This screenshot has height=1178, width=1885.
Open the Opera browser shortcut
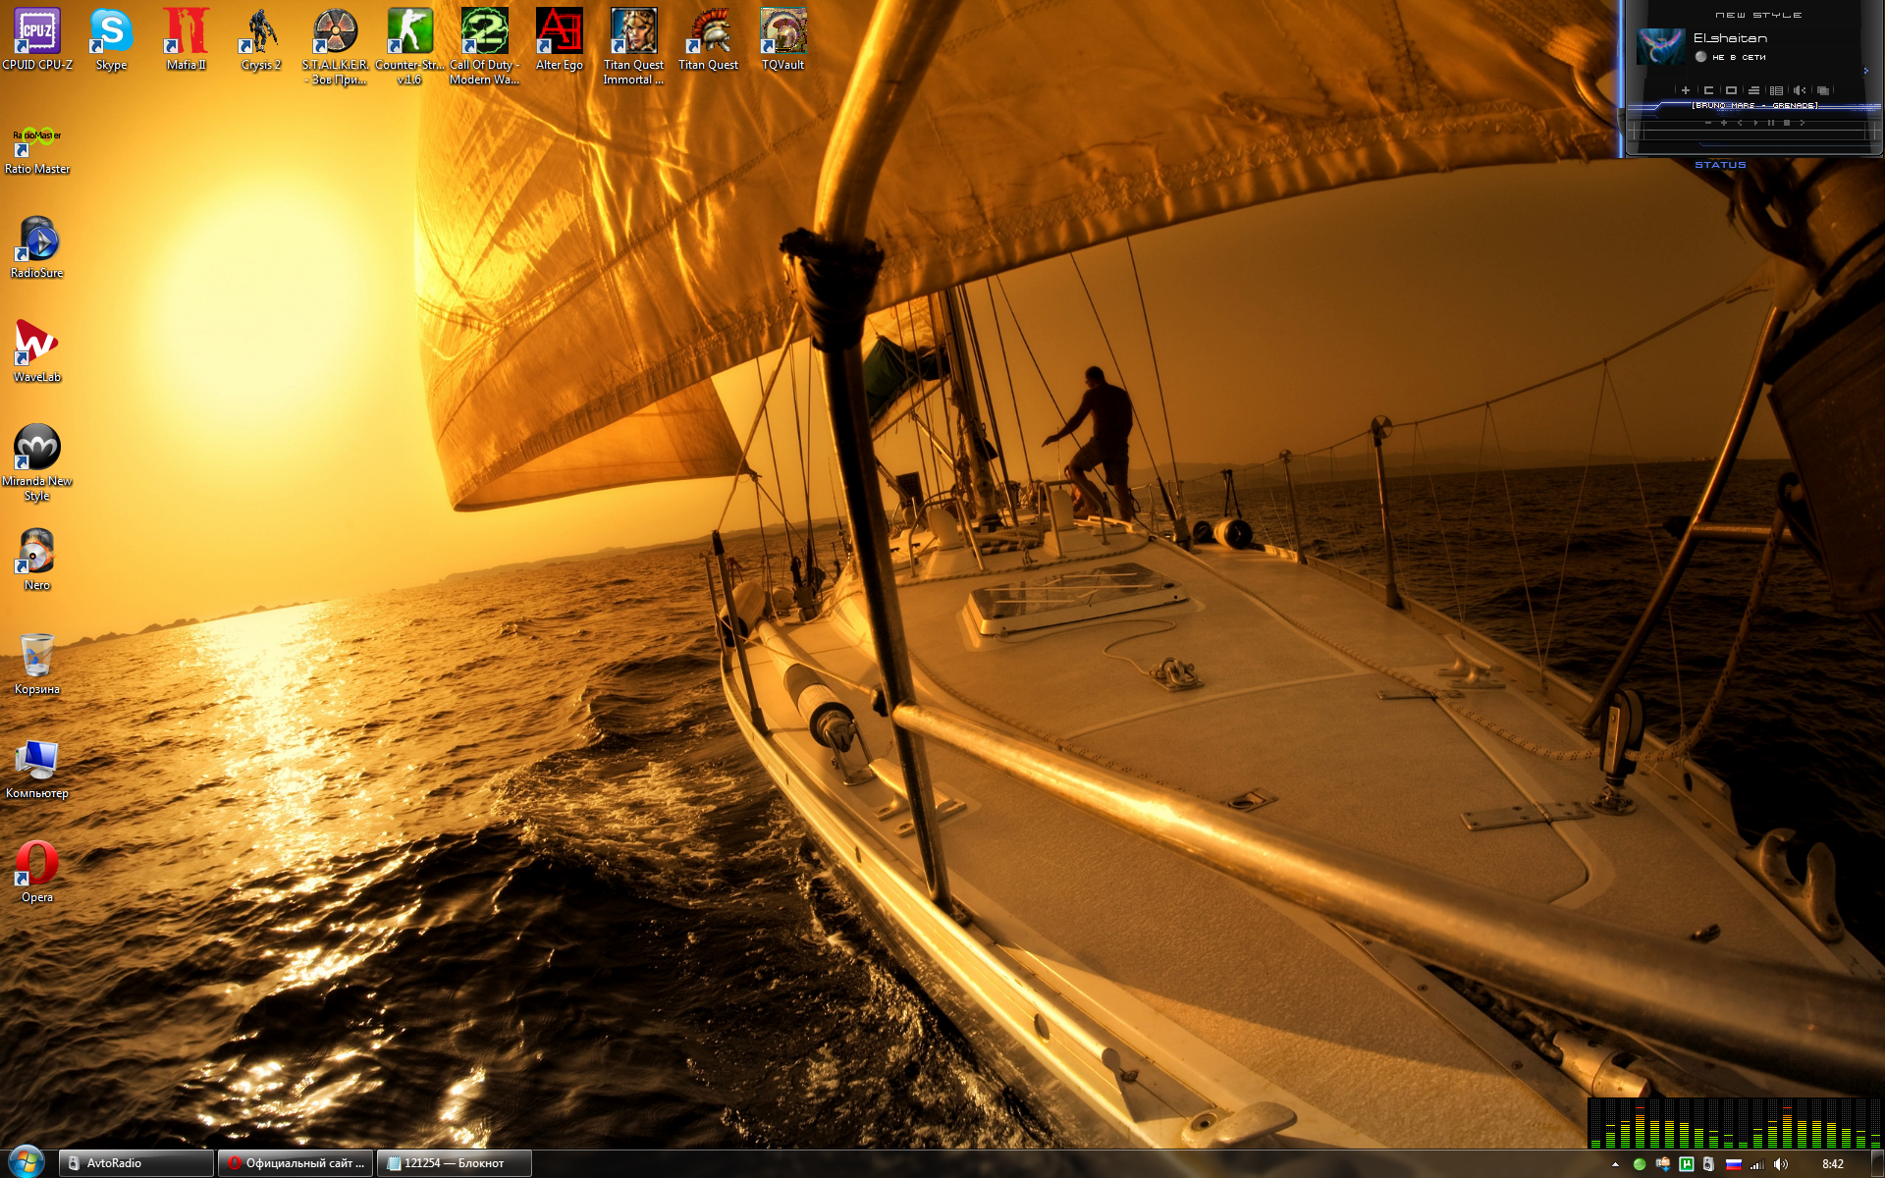[36, 866]
